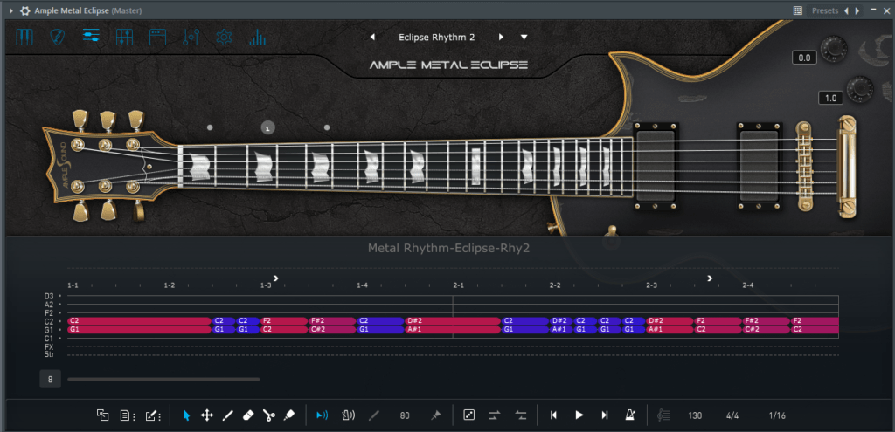The height and width of the screenshot is (432, 895).
Task: Go to previous preset before Eclipse Rhythm 2
Action: tap(372, 37)
